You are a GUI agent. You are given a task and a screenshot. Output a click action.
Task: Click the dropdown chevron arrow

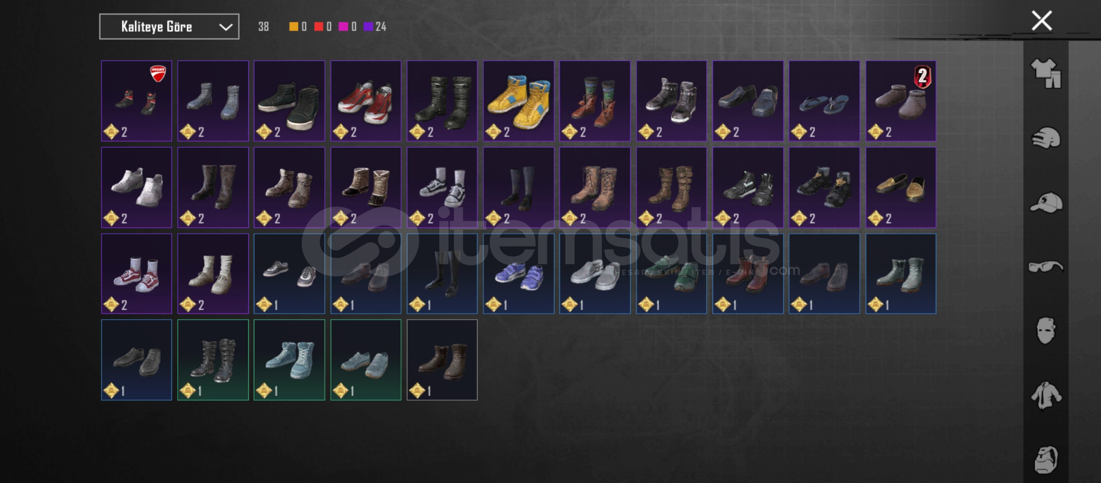(x=226, y=27)
